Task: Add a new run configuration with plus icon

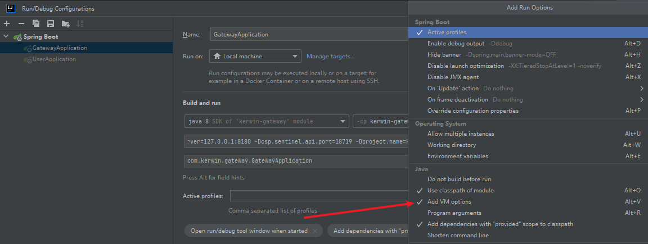Action: (x=7, y=24)
